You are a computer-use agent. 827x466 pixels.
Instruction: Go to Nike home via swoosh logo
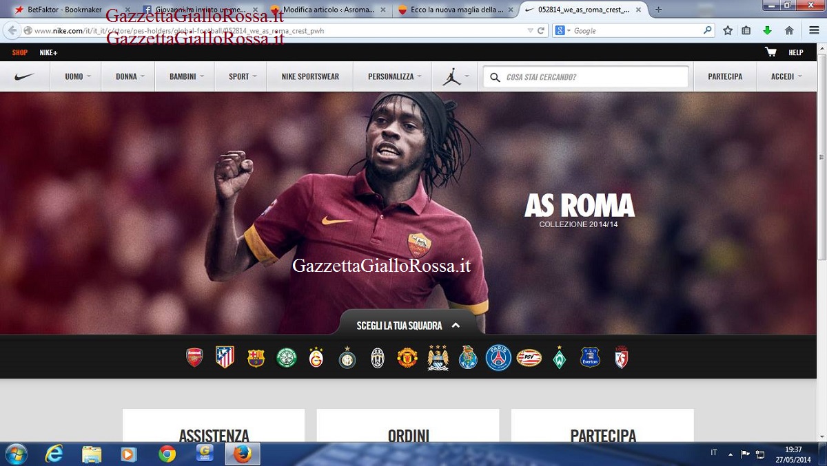[24, 76]
